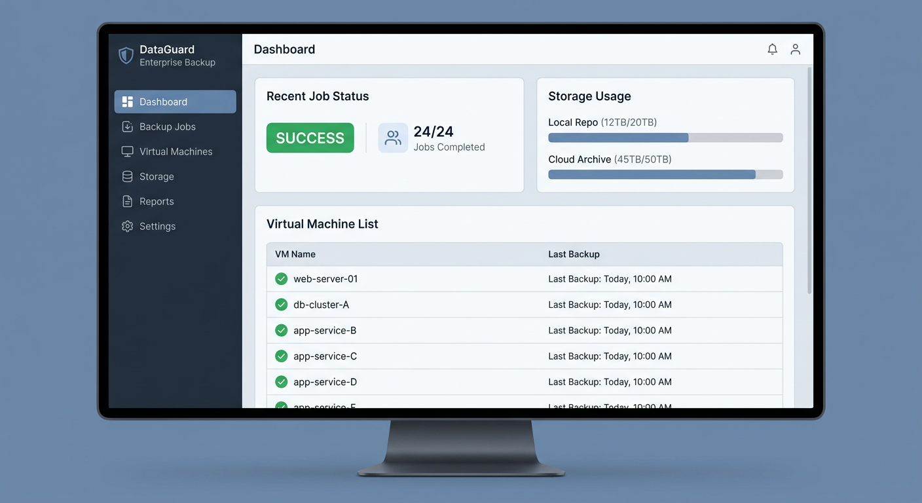Screen dimensions: 922x503
Task: Click the DataGuard brand name
Action: point(167,49)
